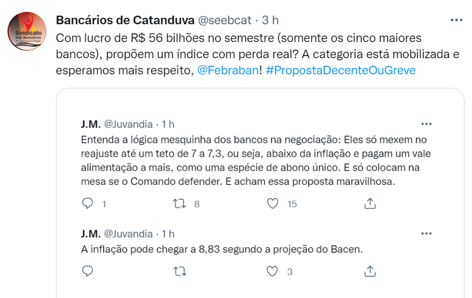Share the first J.M. tweet
Screen dimensions: 472x298
pyautogui.click(x=370, y=203)
